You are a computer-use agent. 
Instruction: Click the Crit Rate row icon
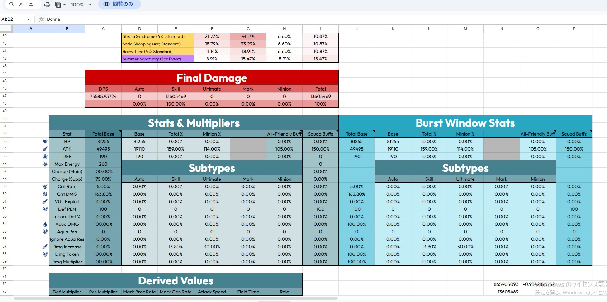(x=45, y=186)
